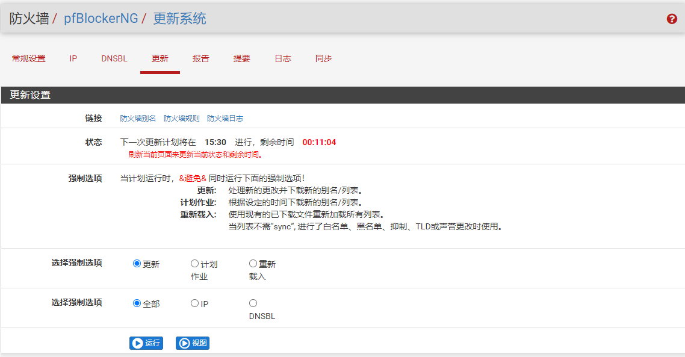Select the 更新 radio button option
This screenshot has width=685, height=357.
tap(137, 264)
